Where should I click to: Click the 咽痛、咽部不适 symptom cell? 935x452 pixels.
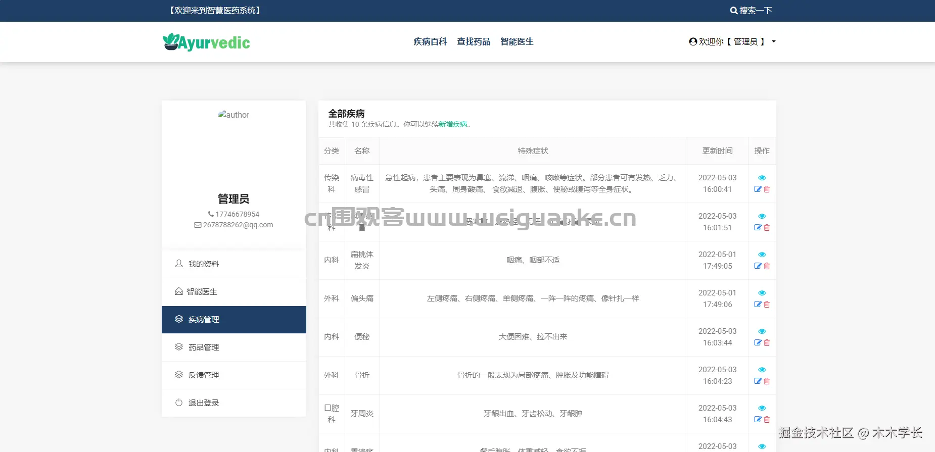533,260
